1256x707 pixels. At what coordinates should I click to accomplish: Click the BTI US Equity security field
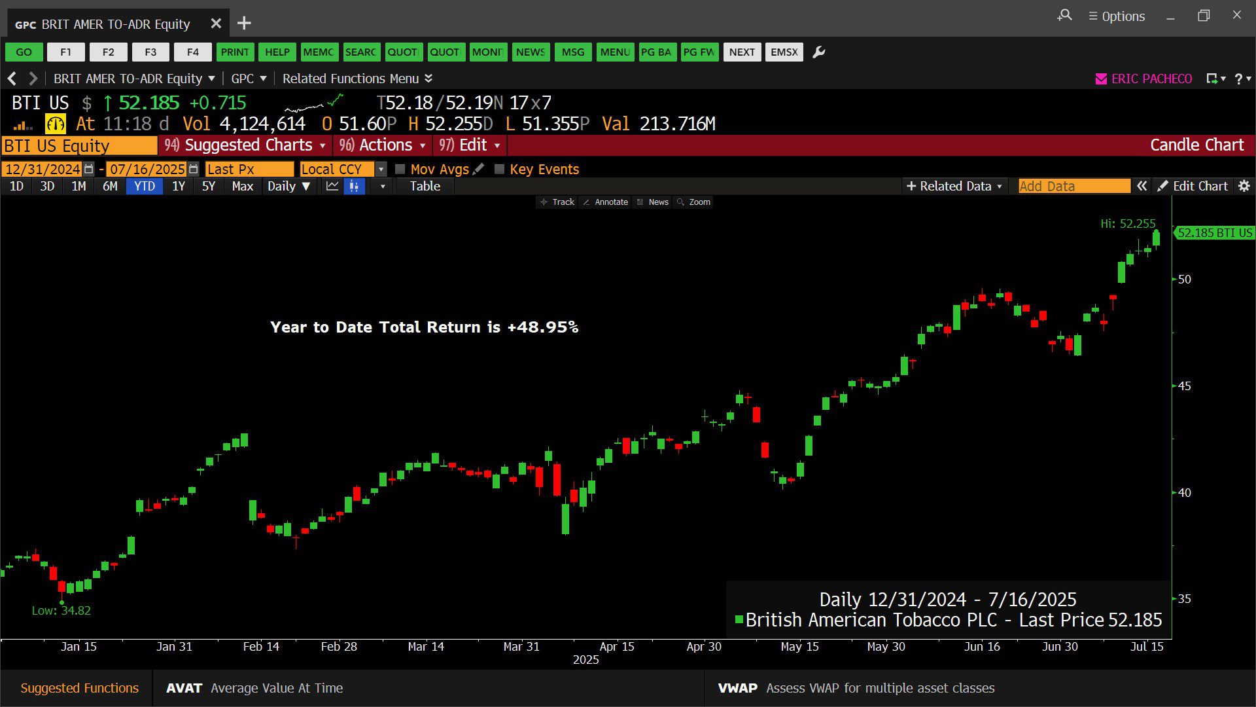pyautogui.click(x=79, y=145)
